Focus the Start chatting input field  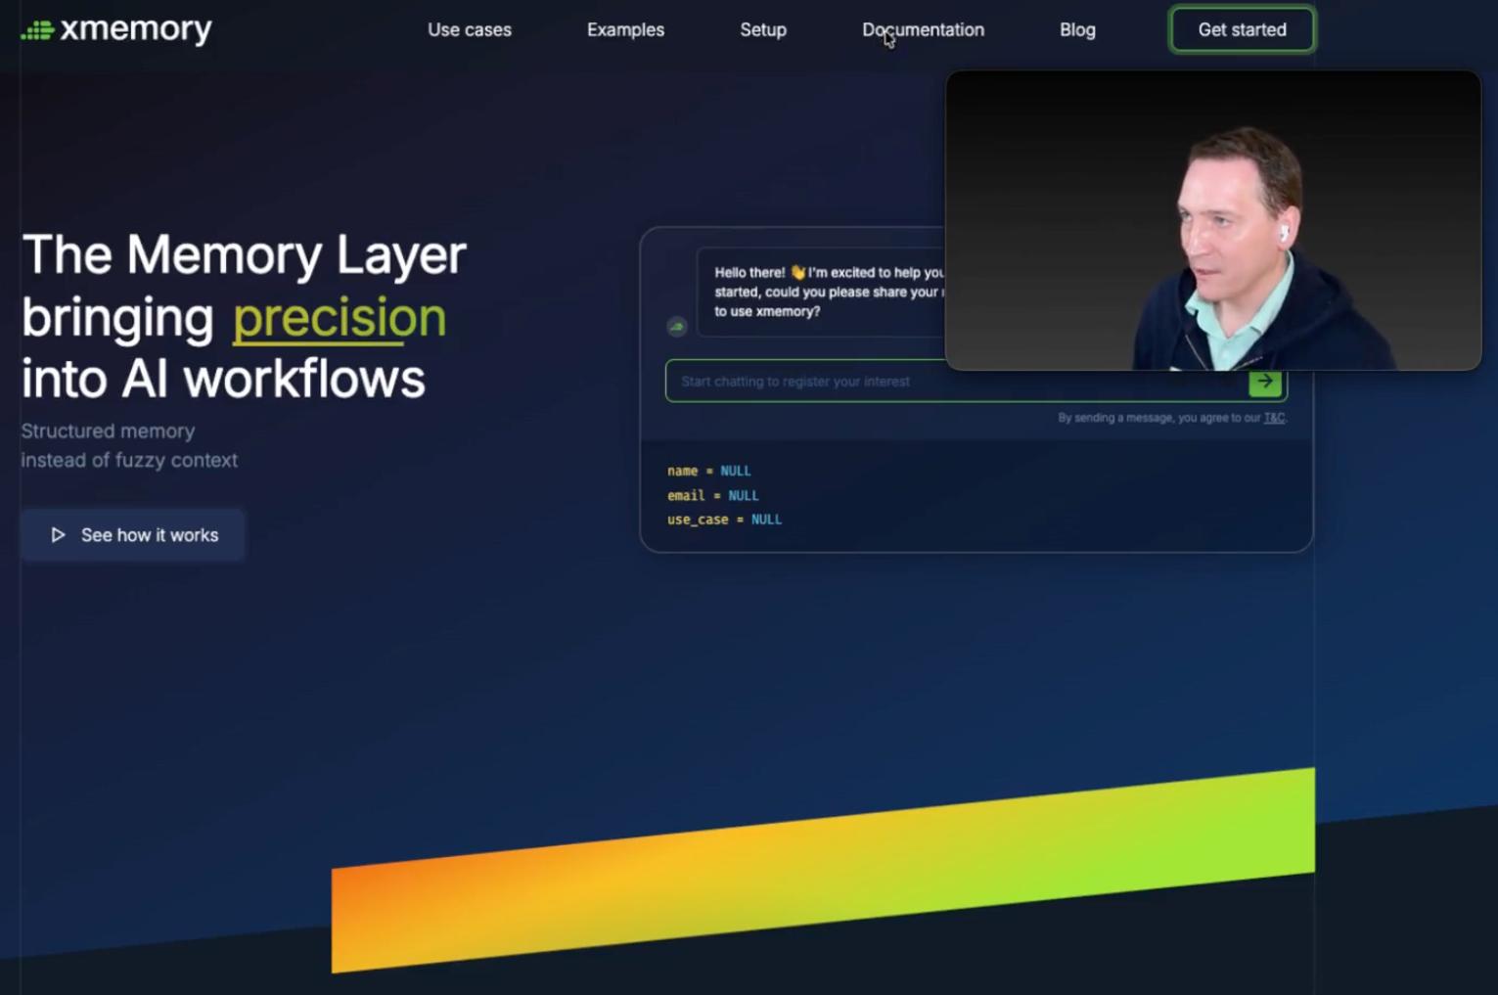pos(956,382)
